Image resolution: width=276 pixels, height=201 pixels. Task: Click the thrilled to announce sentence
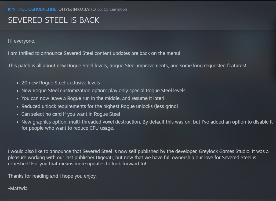pyautogui.click(x=94, y=53)
